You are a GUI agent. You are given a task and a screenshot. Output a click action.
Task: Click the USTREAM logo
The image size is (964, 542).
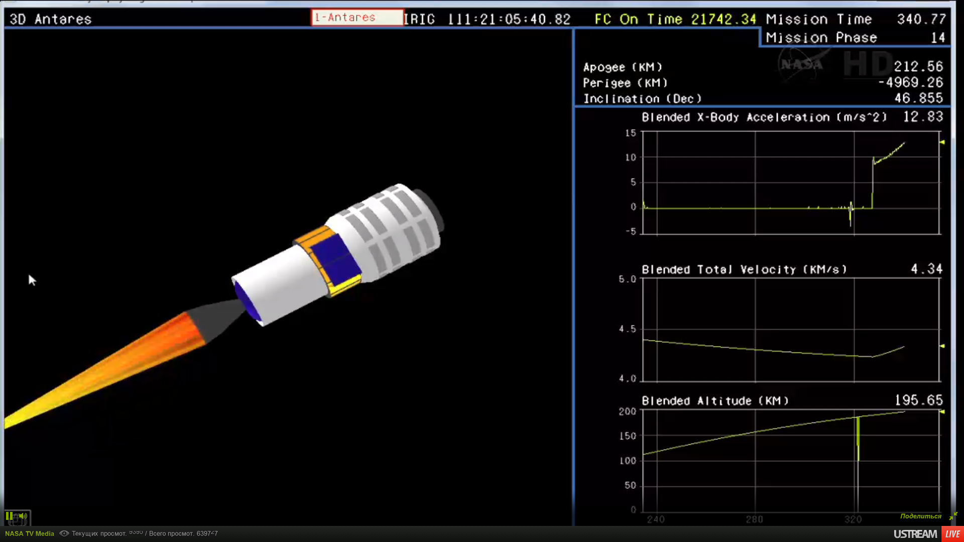(x=915, y=534)
